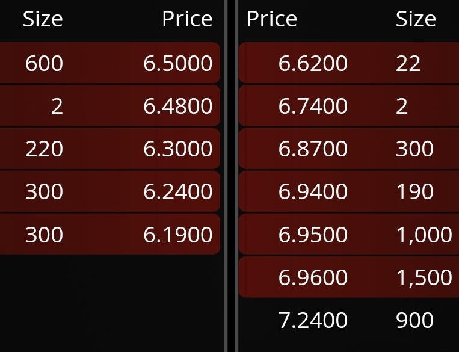Select the ask row priced 6.9400
The width and height of the screenshot is (459, 352).
(349, 191)
